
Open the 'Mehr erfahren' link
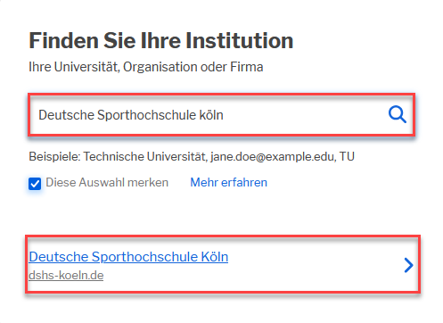[x=228, y=182]
